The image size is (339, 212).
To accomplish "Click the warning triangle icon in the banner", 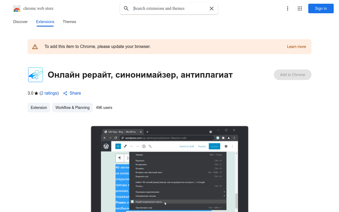I will click(x=35, y=47).
